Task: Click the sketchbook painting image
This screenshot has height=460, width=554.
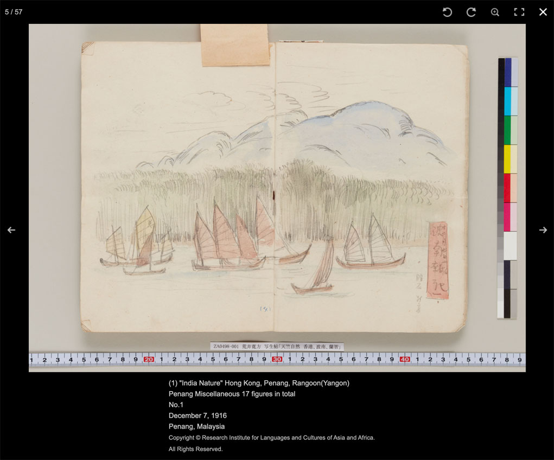Action: 277,198
